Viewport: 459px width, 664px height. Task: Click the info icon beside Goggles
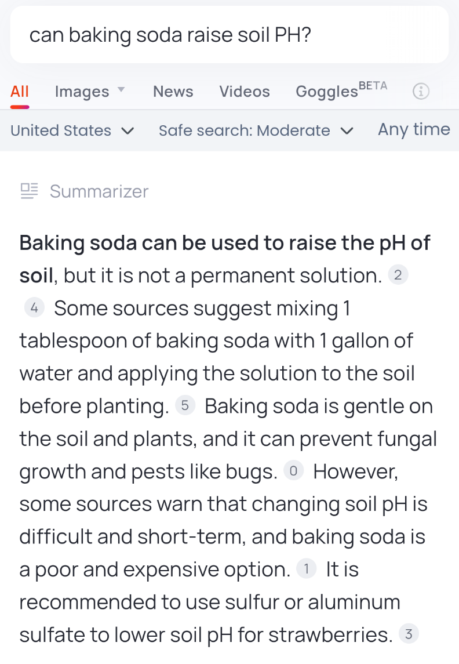[421, 91]
